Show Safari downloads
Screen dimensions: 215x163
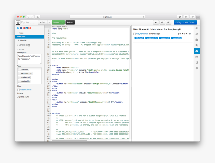[x=180, y=17]
